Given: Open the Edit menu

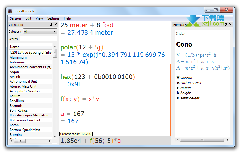Looking at the screenshot, I should pyautogui.click(x=28, y=18).
